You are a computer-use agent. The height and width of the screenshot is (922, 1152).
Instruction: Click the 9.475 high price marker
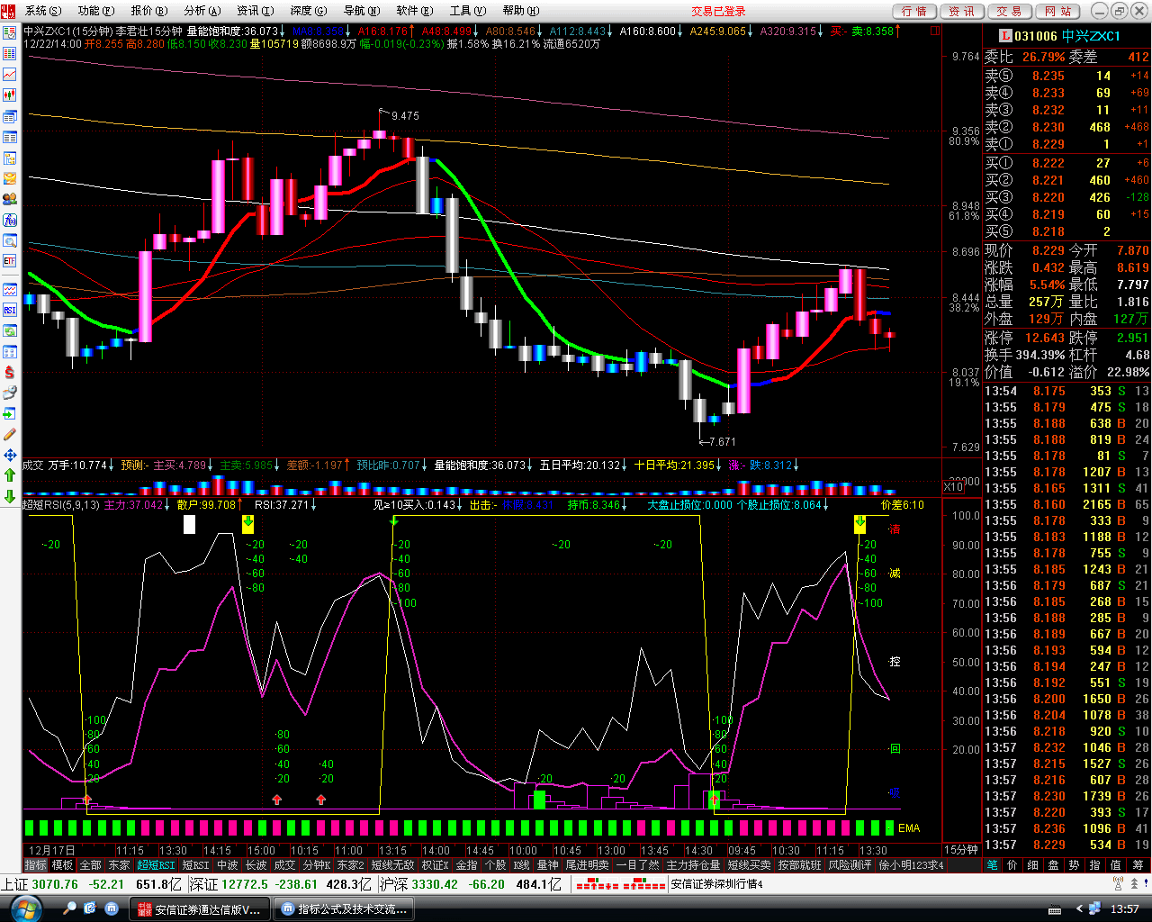coord(405,115)
